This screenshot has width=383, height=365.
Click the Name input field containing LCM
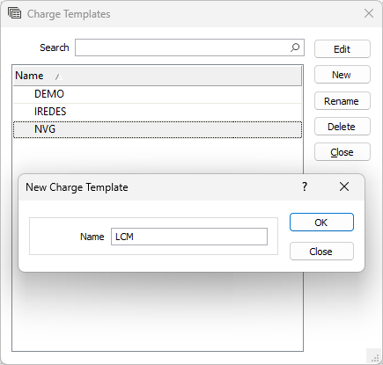[x=189, y=237]
